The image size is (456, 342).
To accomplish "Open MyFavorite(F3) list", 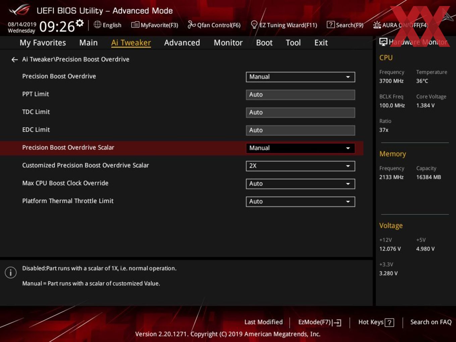I will [155, 25].
